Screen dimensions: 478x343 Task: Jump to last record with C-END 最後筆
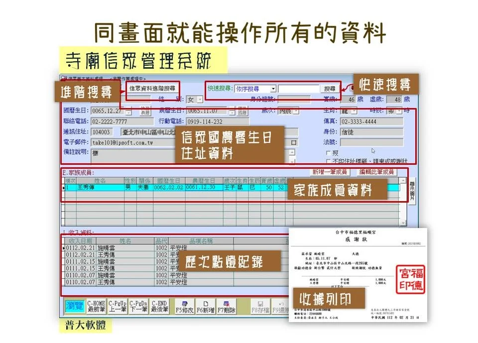coord(159,306)
